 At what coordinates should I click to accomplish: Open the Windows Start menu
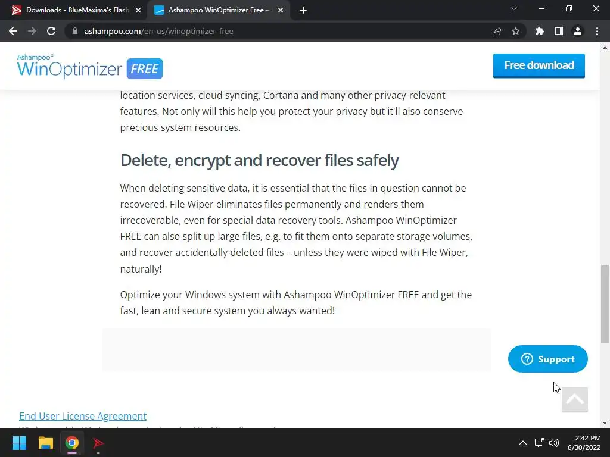(x=19, y=443)
